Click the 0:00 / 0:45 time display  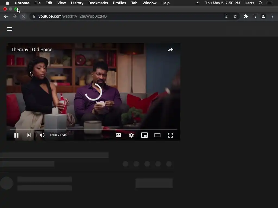(x=59, y=135)
